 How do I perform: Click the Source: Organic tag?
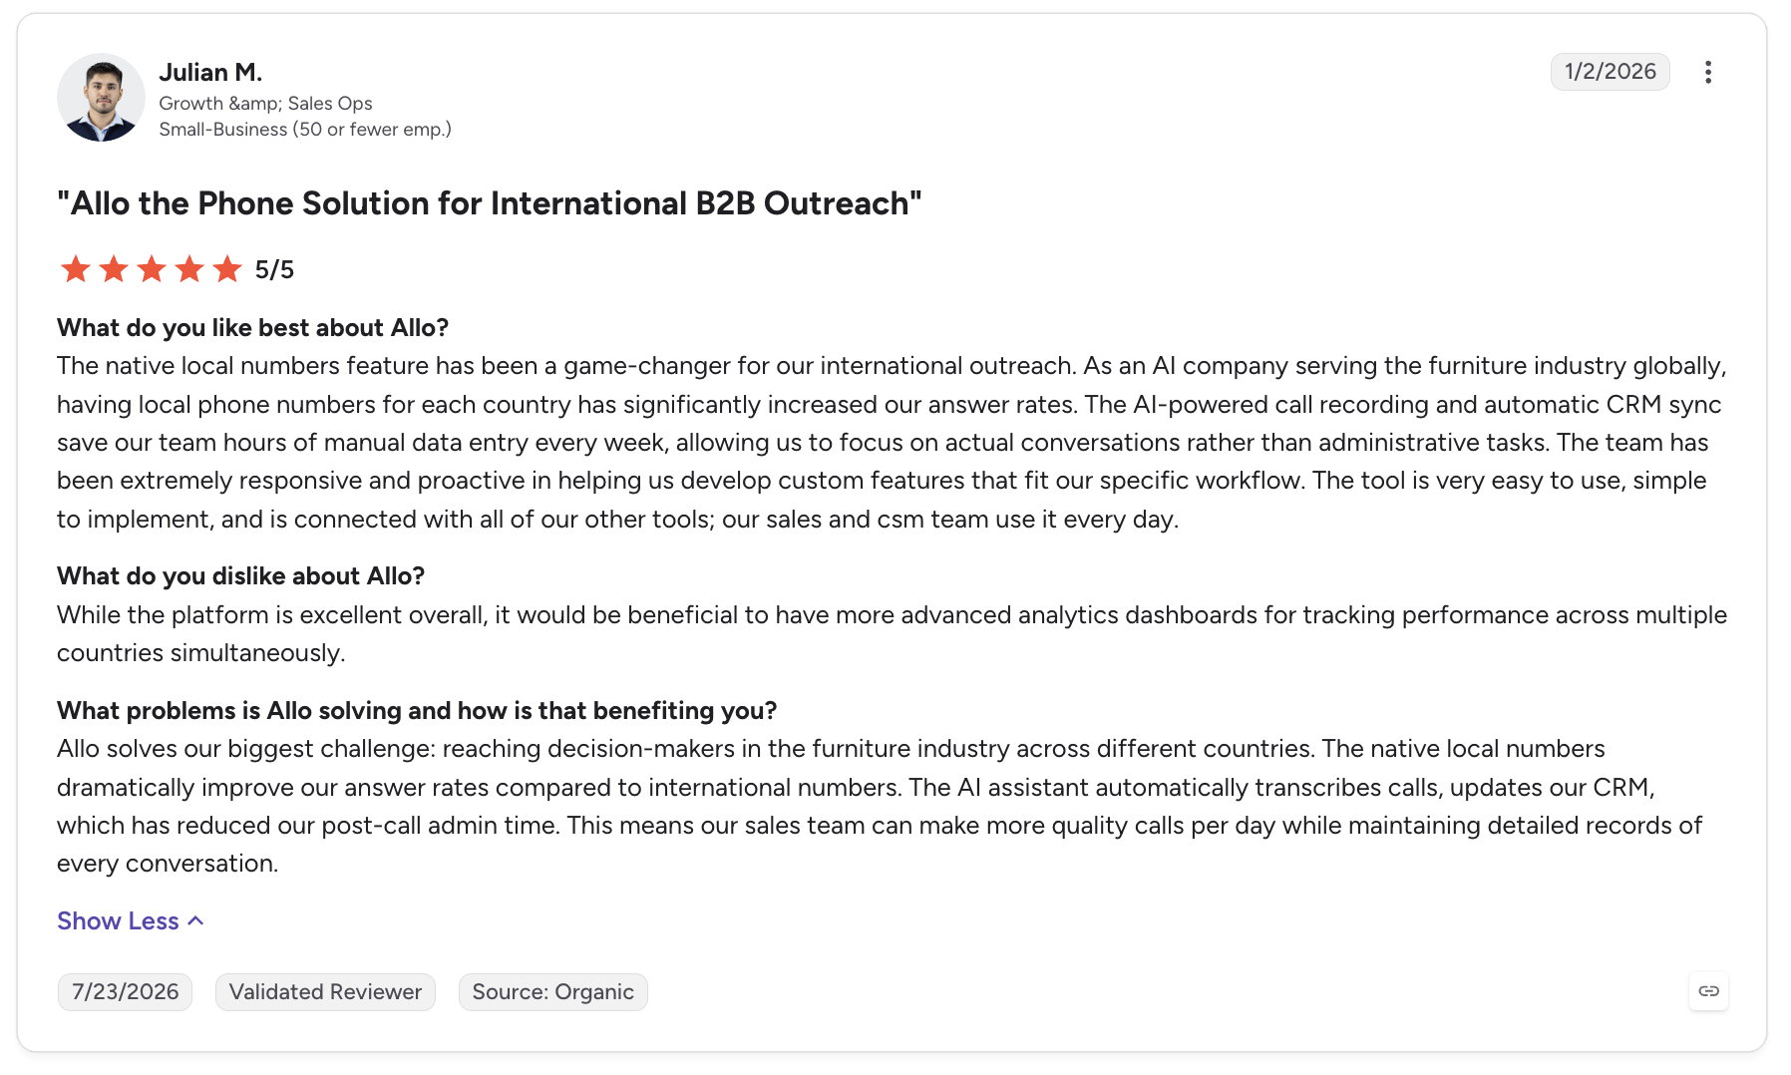pyautogui.click(x=552, y=992)
